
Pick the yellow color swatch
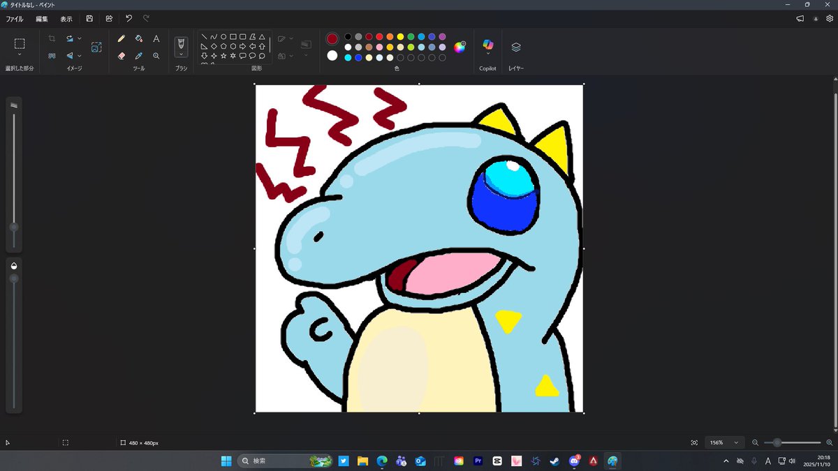(x=400, y=36)
